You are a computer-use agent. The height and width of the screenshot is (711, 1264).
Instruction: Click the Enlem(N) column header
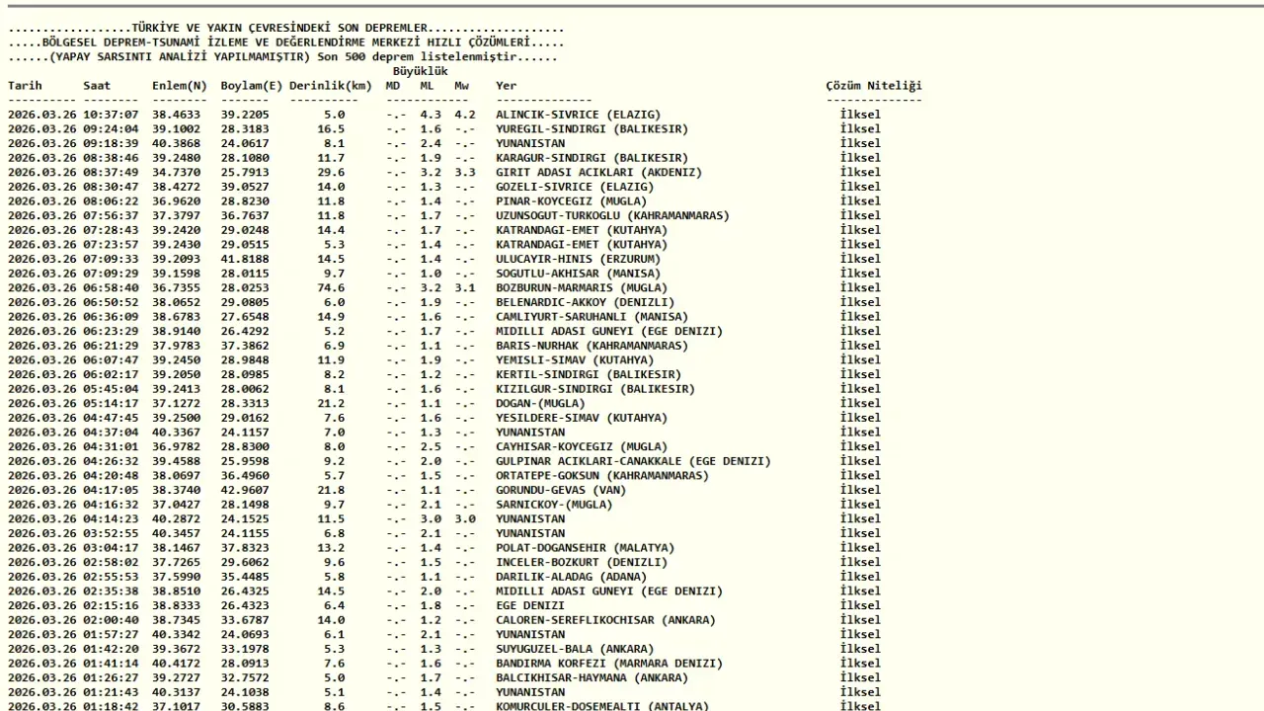pos(180,86)
